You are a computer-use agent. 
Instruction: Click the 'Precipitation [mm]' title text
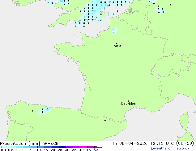pos(20,144)
